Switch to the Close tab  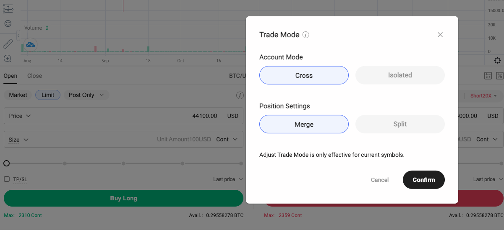coord(34,76)
